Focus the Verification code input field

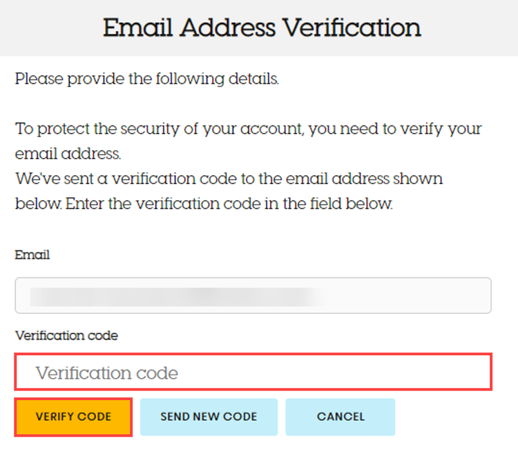(x=253, y=373)
